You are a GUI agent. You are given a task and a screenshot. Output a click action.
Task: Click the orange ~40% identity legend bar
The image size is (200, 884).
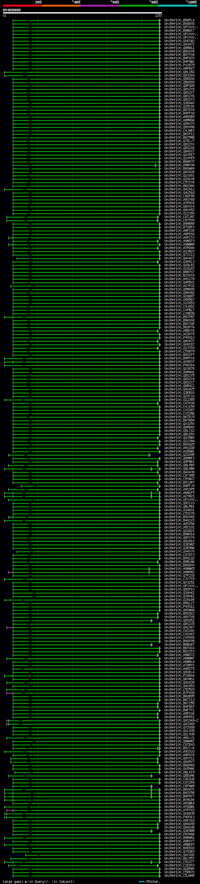[x=61, y=6]
